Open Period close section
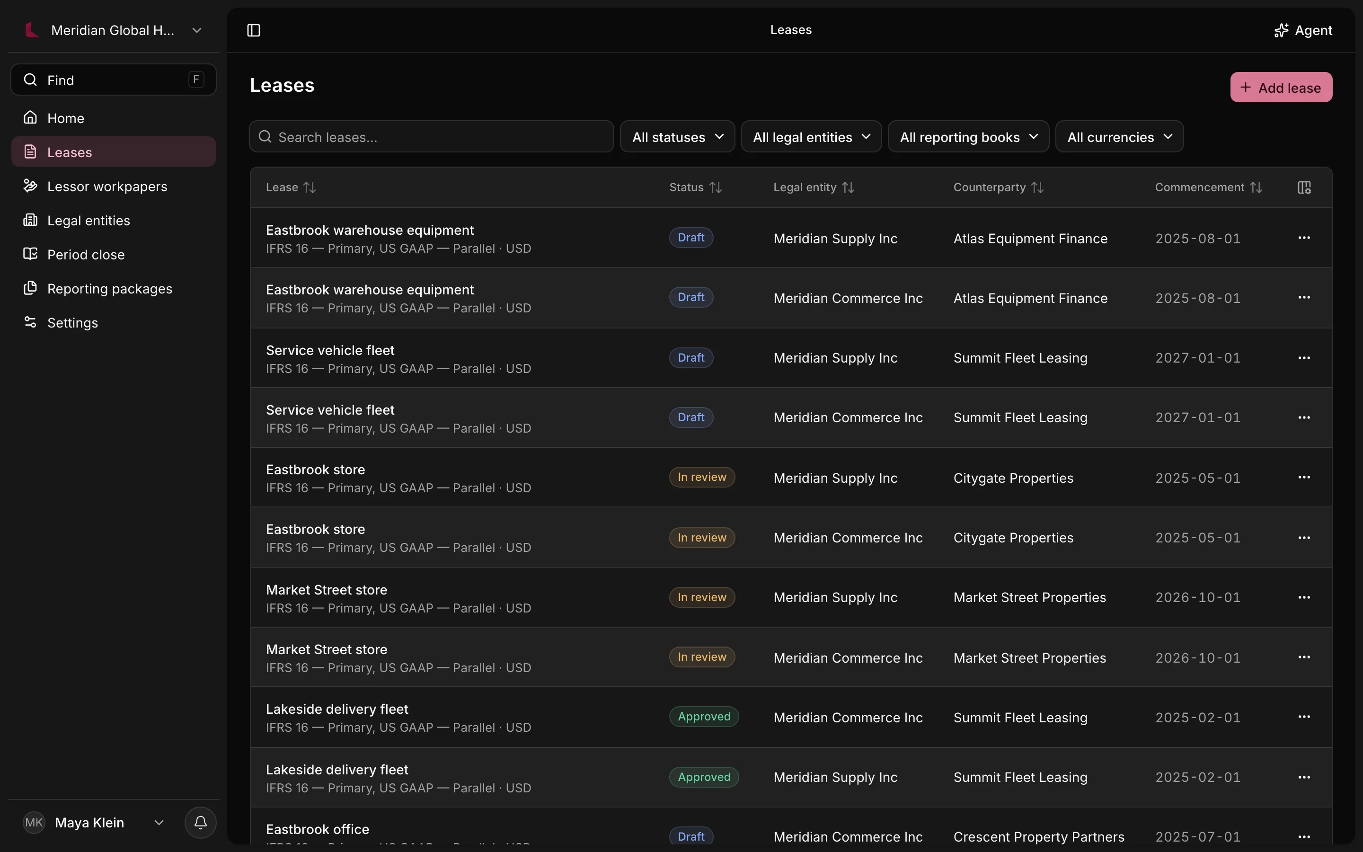1363x852 pixels. point(113,255)
